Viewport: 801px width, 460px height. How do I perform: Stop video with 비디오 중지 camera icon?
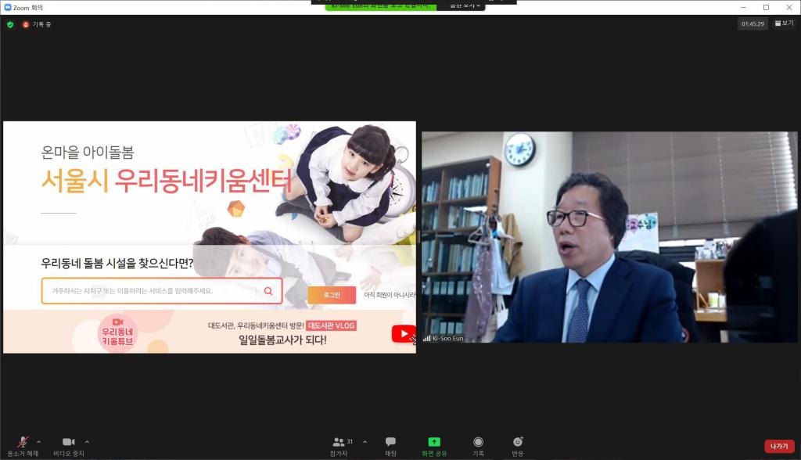pos(69,446)
